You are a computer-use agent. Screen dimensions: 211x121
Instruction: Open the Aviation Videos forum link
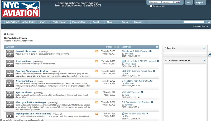point(24,81)
